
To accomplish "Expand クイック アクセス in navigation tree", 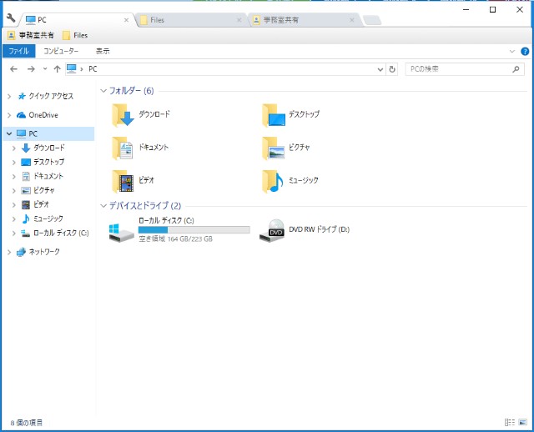I will (x=8, y=96).
